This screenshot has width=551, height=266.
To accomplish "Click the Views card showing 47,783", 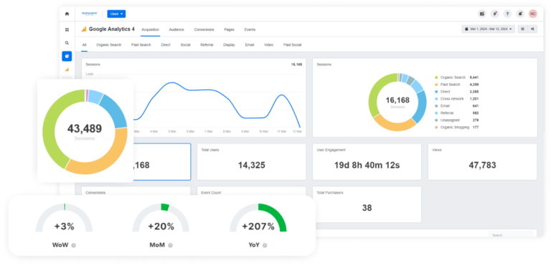I will click(482, 161).
